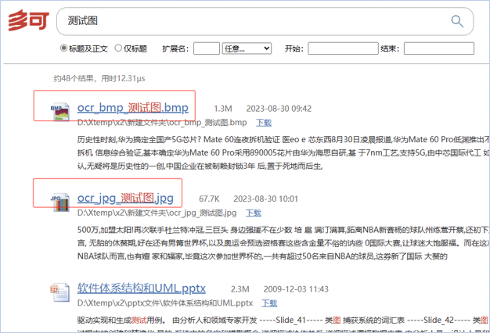Viewport: 490px width, 333px height.
Task: Click the date 2009-12-03 11:43
Action: pos(296,289)
